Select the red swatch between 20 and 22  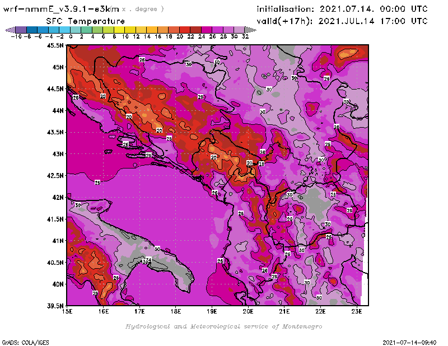[x=185, y=30]
